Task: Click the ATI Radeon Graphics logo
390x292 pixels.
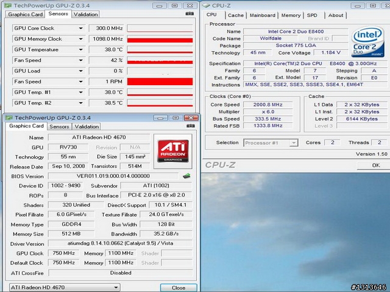Action: click(x=173, y=151)
